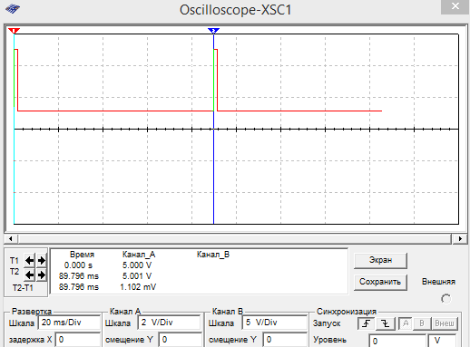470x347 pixels.
Task: Click timebase scale field 20 ms/Div
Action: coord(69,323)
